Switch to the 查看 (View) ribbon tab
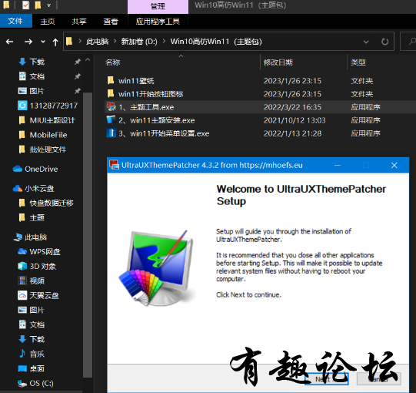 pos(111,22)
